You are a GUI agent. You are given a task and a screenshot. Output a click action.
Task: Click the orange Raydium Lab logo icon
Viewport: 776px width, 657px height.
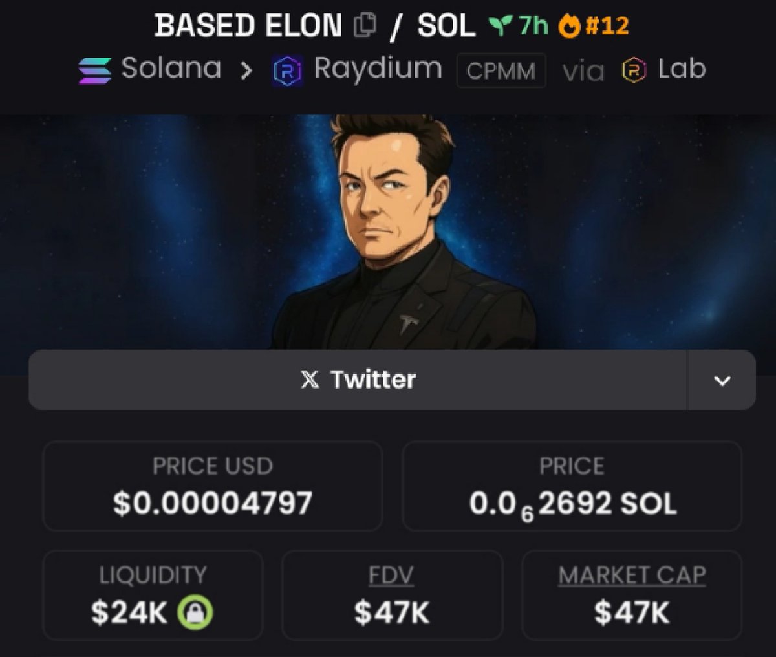634,70
